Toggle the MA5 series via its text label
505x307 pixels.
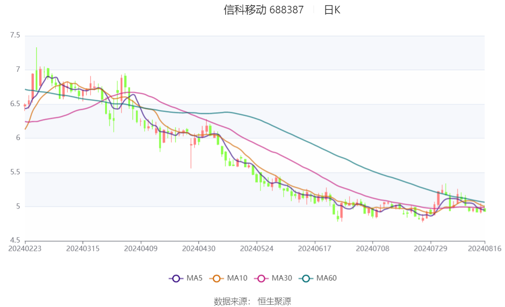195,278
